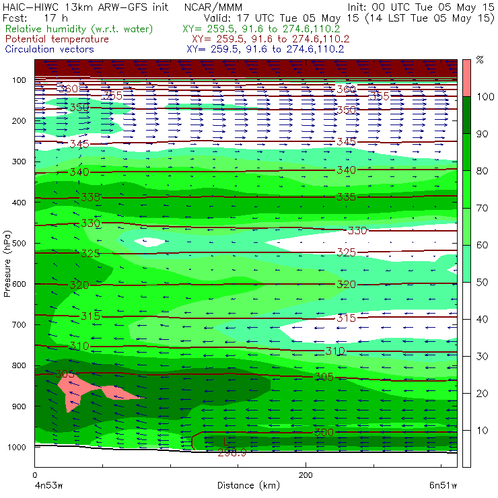Click the '315' contour label on the left side
498x498 pixels.
tap(91, 316)
